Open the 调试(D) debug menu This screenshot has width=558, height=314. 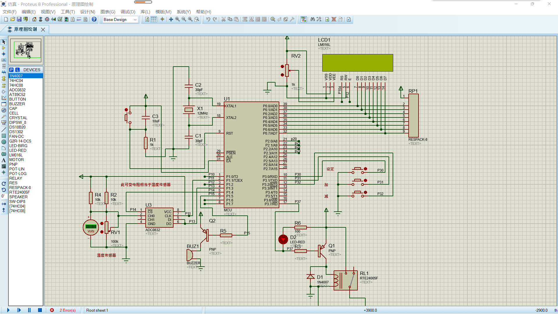pos(128,12)
